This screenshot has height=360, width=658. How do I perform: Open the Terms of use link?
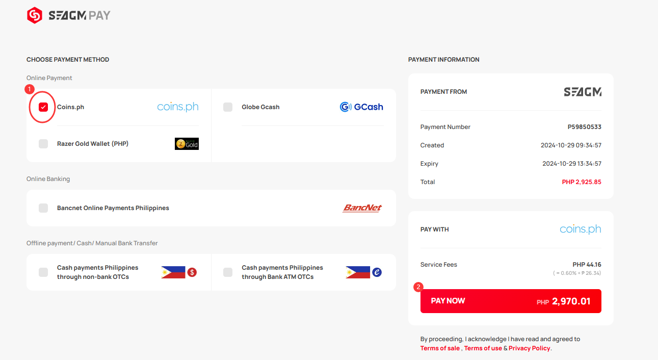point(483,348)
